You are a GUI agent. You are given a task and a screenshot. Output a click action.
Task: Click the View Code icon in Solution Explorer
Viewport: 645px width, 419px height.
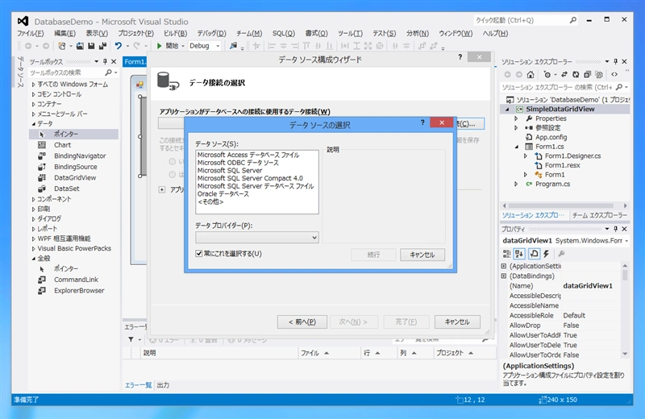614,74
